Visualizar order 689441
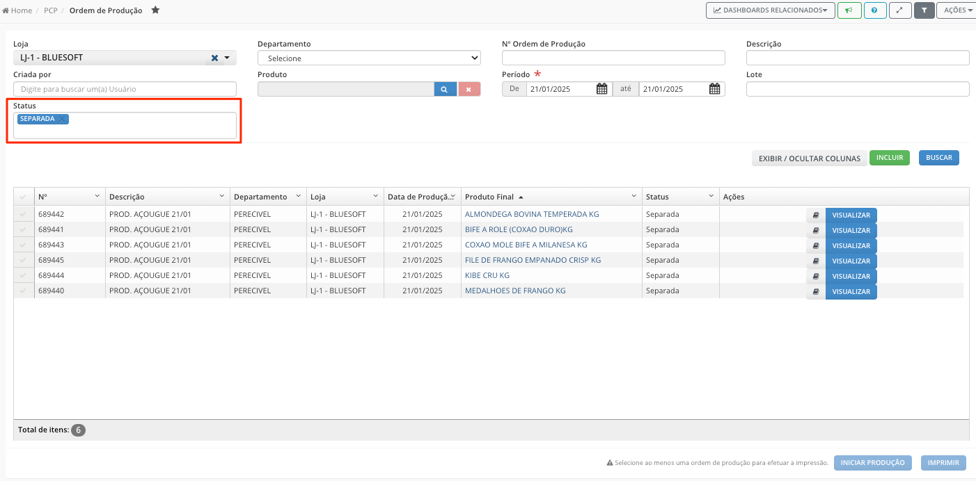This screenshot has width=976, height=481. pyautogui.click(x=851, y=231)
